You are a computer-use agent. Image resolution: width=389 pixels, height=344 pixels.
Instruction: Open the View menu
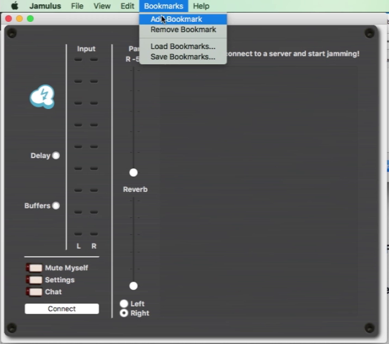[102, 6]
